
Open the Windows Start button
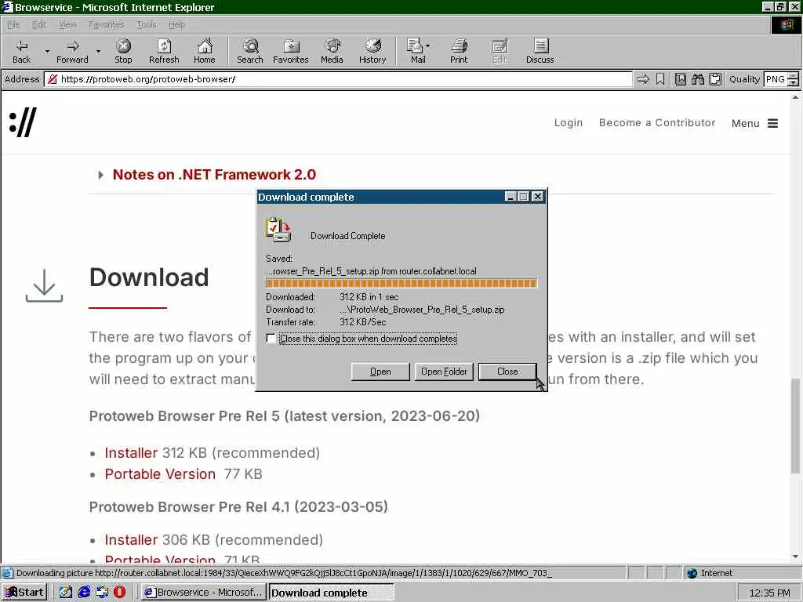coord(24,593)
